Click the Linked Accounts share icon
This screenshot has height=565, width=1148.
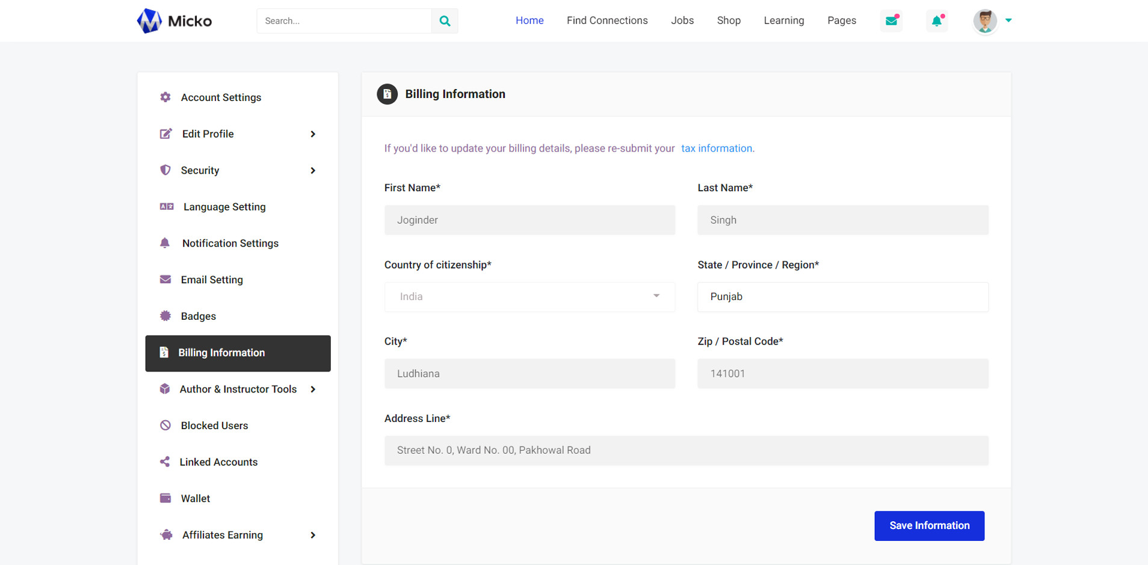point(165,462)
